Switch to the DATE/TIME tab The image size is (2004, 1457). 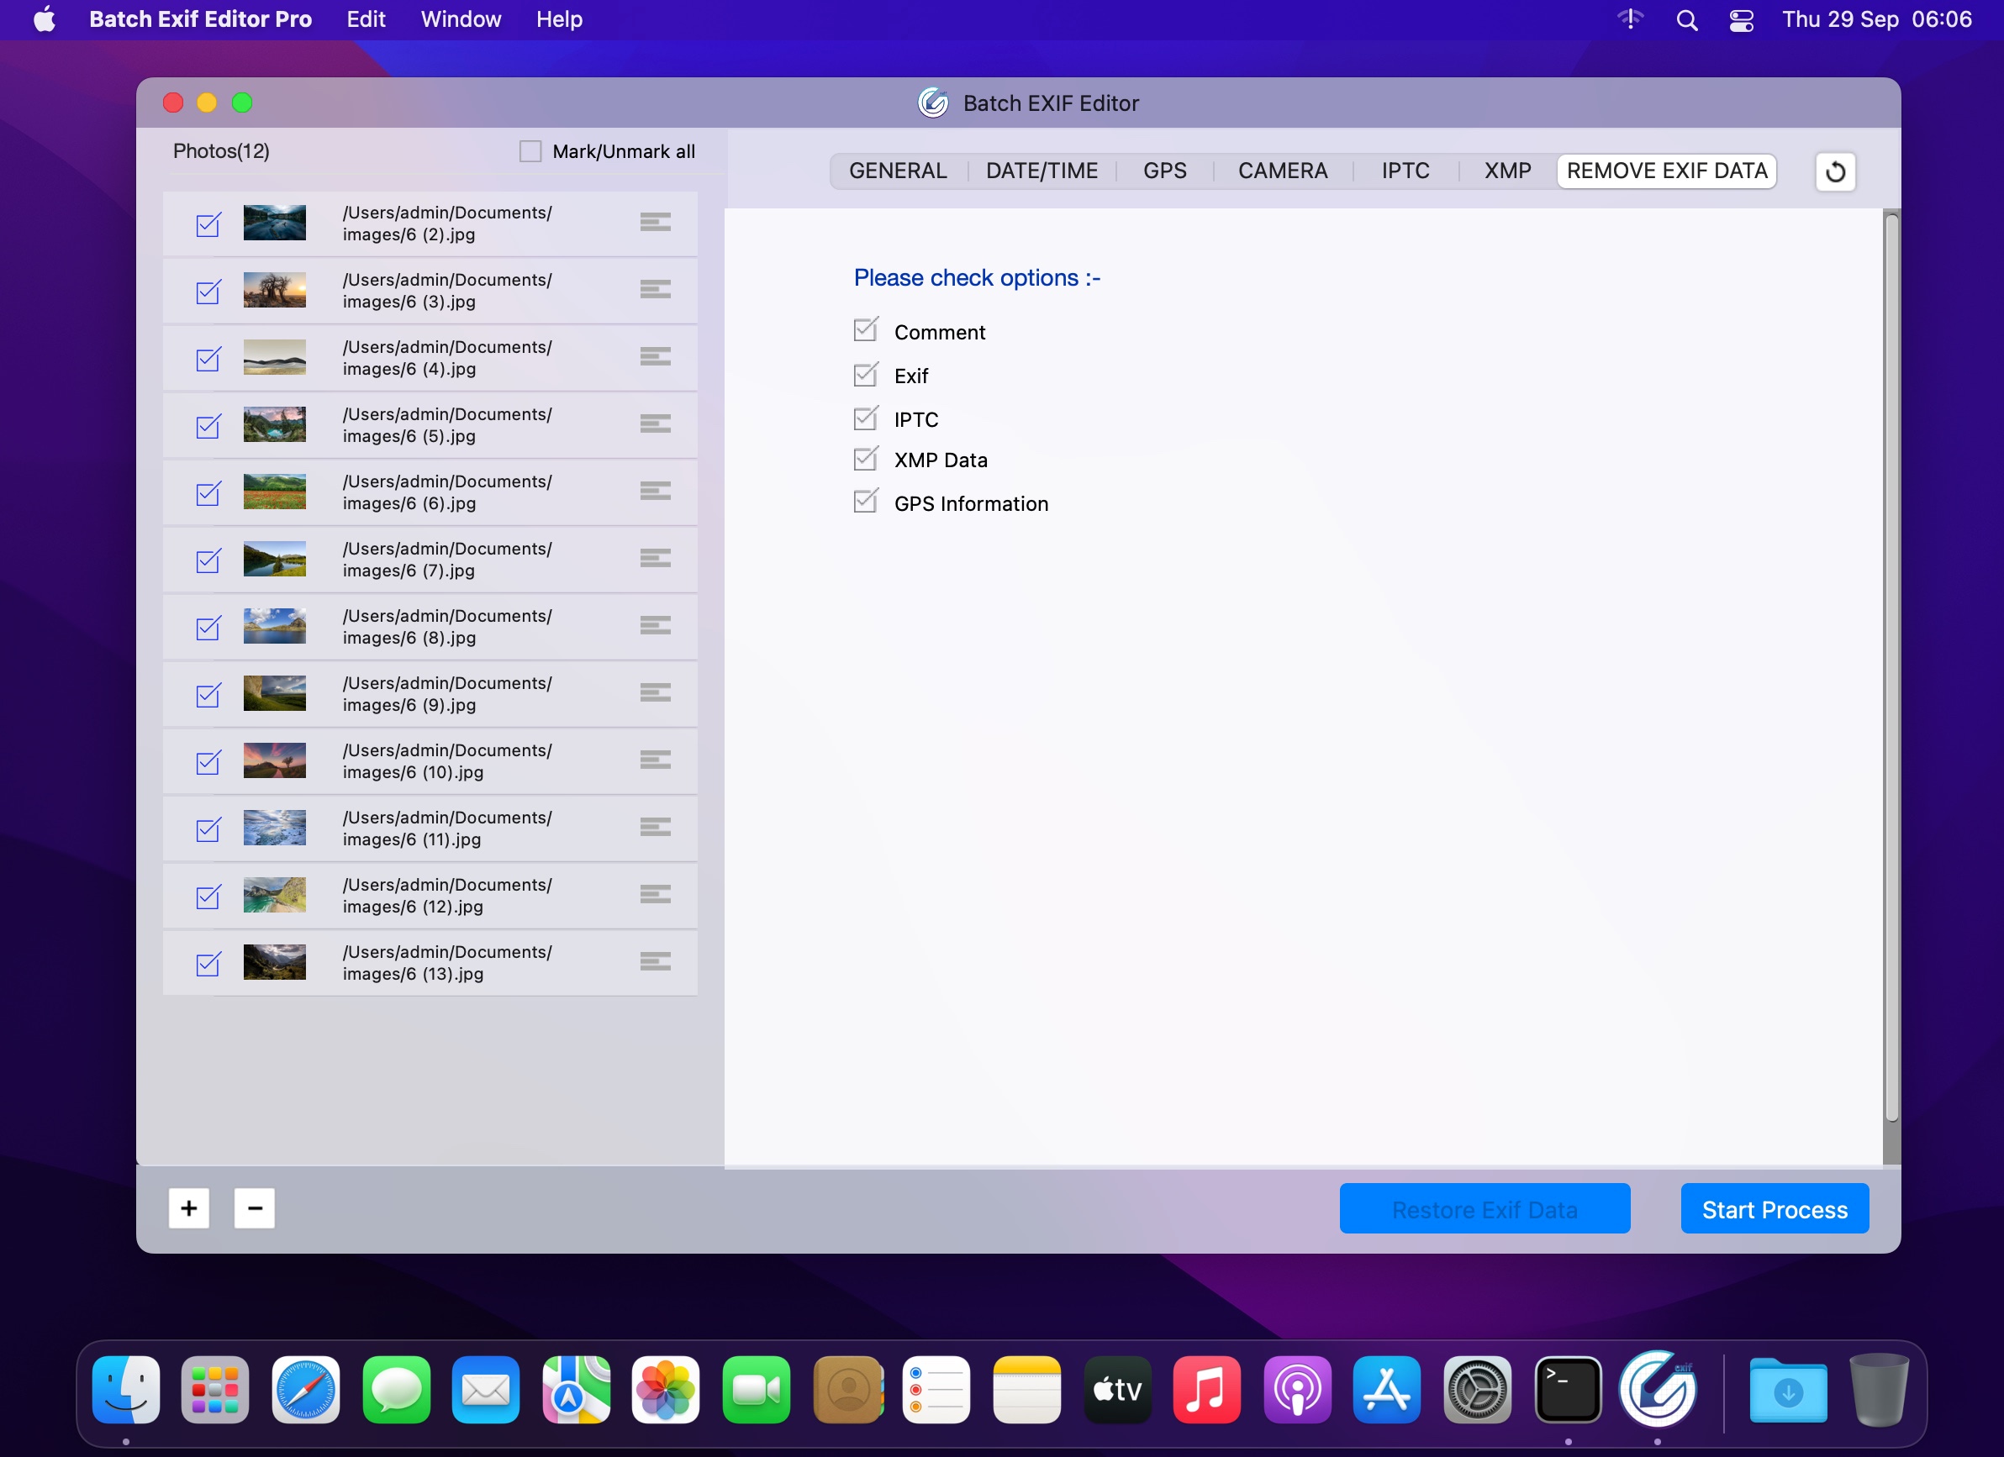(1042, 171)
